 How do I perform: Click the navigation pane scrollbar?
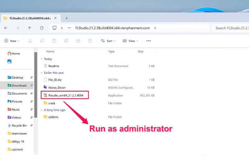(x=36, y=85)
